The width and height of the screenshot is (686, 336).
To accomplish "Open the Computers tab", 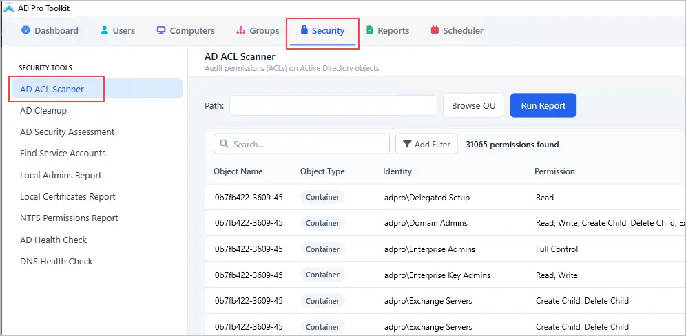I will 185,30.
